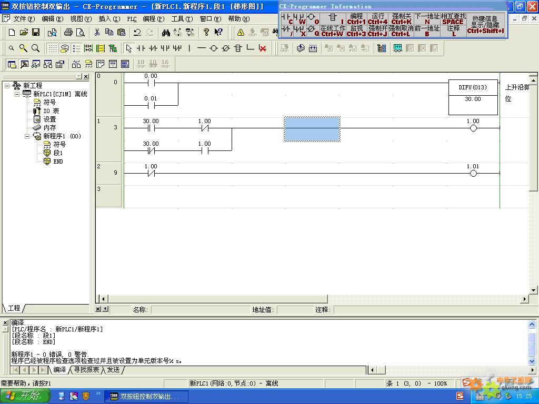Open the 工具(T) menu
The image size is (539, 404).
[x=182, y=19]
